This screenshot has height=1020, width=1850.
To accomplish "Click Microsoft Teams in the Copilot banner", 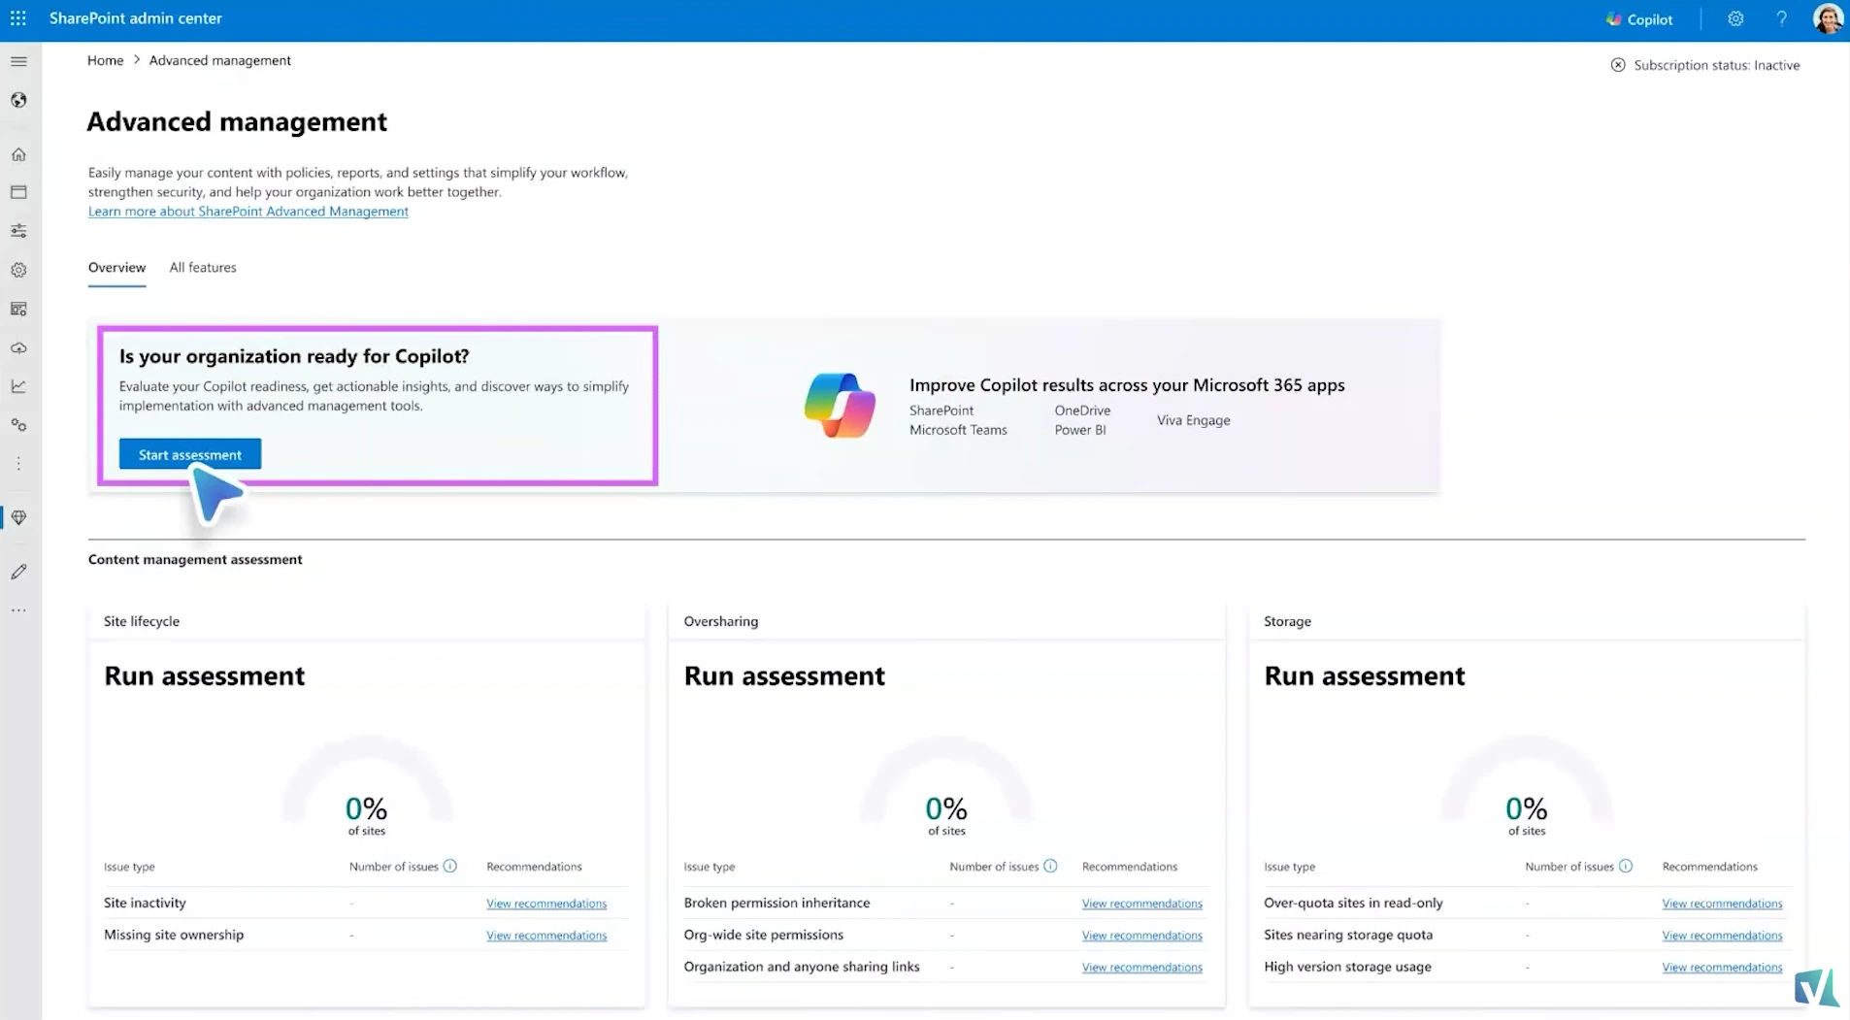I will click(958, 430).
